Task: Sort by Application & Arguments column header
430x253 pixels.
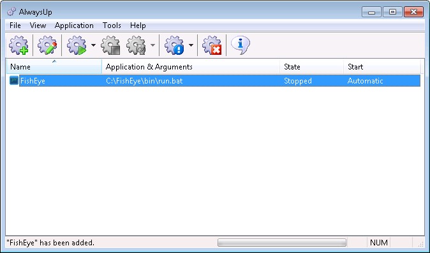Action: point(191,66)
